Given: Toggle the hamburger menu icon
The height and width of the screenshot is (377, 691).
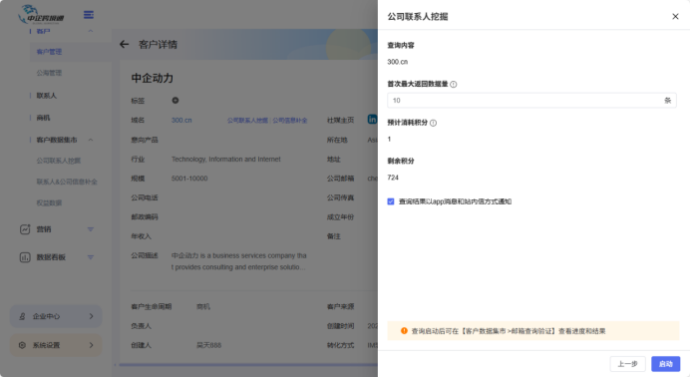Looking at the screenshot, I should [x=89, y=15].
